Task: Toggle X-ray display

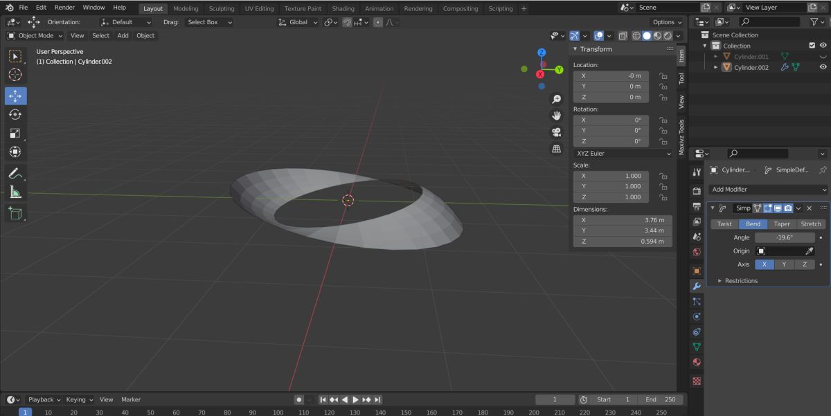Action: (622, 35)
